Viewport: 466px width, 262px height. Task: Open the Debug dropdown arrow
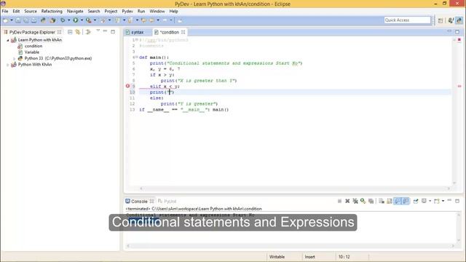pos(68,20)
